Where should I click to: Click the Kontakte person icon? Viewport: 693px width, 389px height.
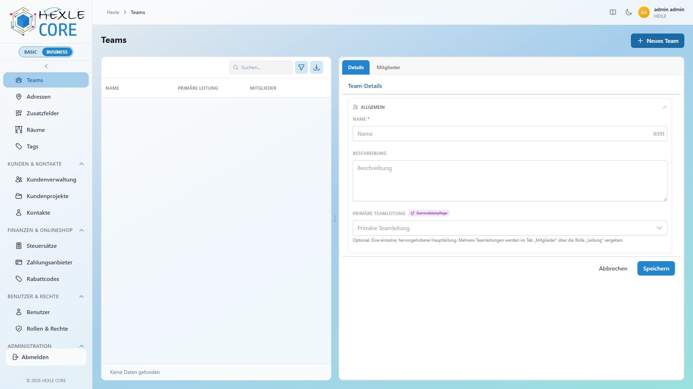pos(19,213)
